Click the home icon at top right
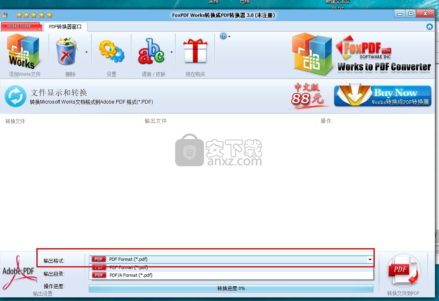The image size is (439, 301). (x=430, y=27)
